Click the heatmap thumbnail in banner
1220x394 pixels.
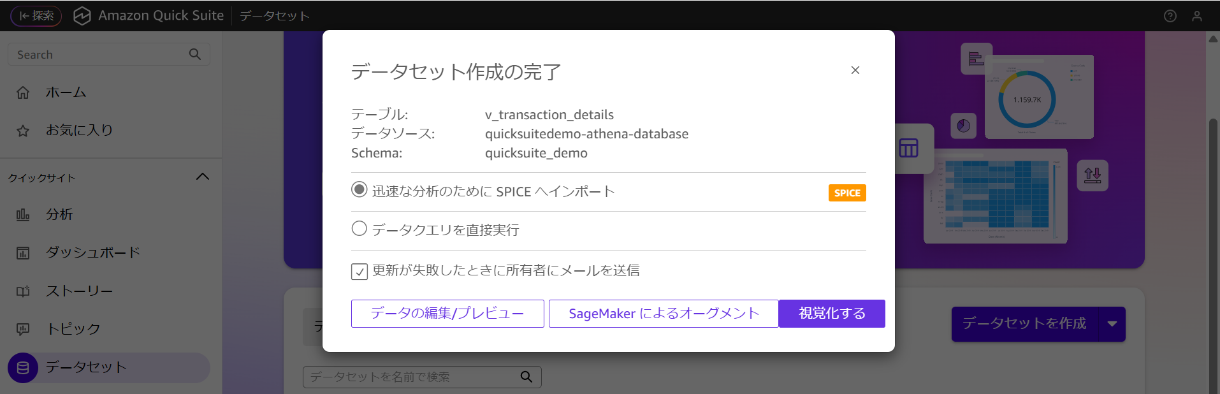pos(996,196)
